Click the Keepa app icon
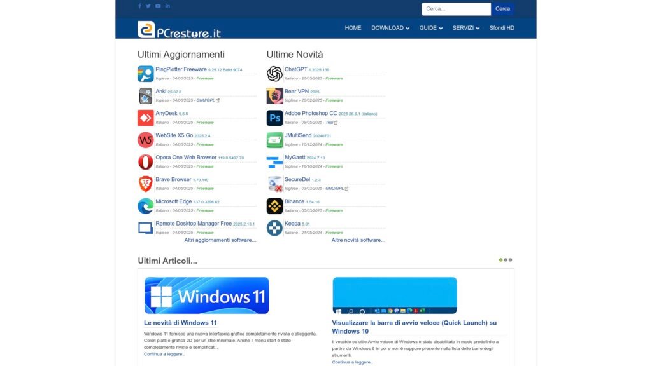652x366 pixels. [x=274, y=228]
